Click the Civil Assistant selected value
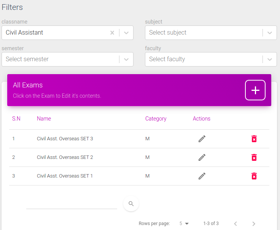Viewport: 280px width, 230px height. tap(24, 32)
